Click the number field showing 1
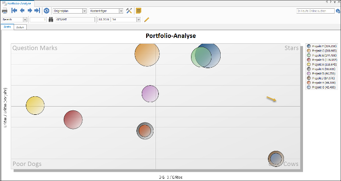 click(x=38, y=19)
